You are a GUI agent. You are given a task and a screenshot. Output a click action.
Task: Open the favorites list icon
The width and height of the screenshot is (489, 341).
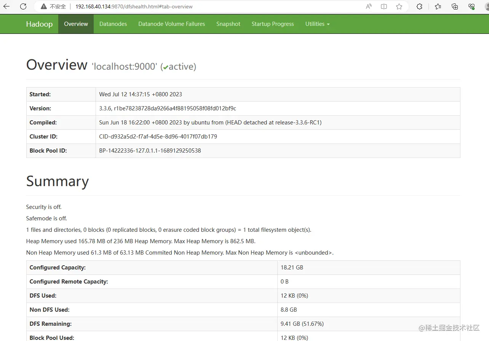[x=438, y=6]
